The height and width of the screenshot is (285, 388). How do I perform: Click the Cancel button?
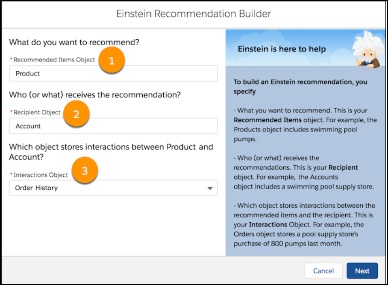click(x=323, y=270)
